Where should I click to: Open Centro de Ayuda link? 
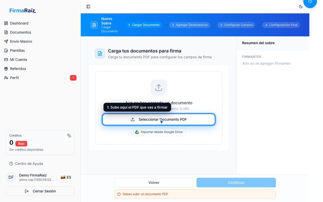point(26,164)
